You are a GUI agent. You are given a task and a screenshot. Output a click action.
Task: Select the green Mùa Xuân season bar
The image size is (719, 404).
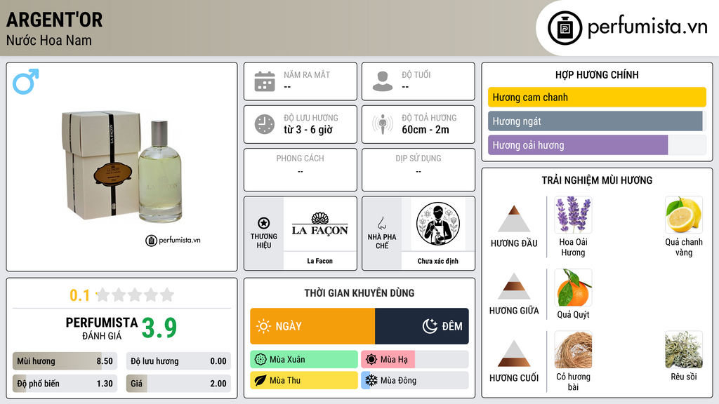click(304, 360)
